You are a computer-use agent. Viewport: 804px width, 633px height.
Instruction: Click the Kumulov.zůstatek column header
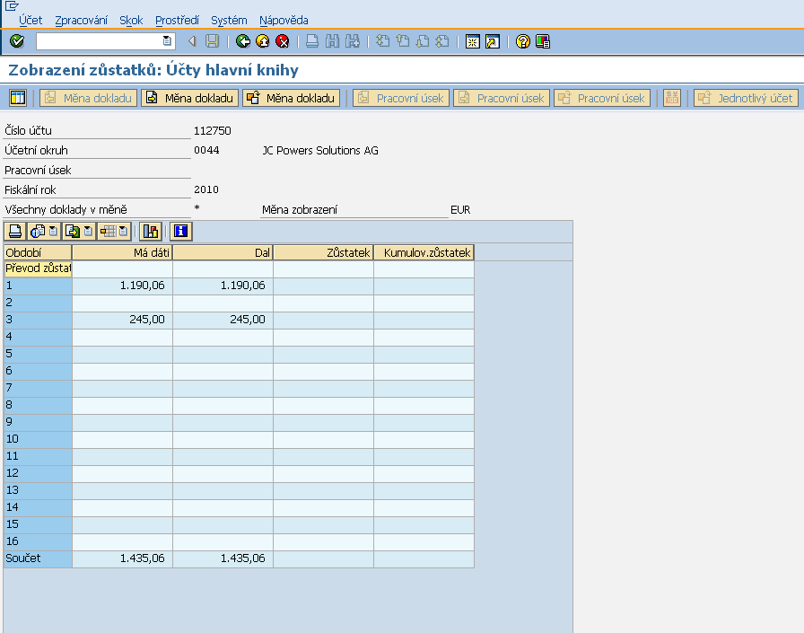tap(424, 252)
